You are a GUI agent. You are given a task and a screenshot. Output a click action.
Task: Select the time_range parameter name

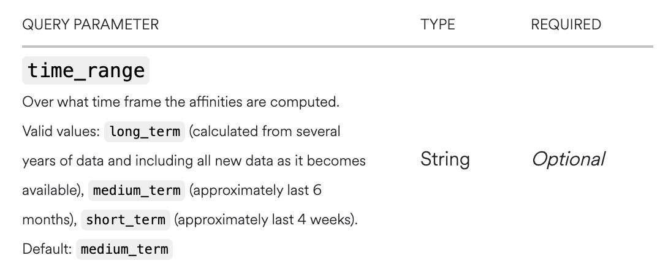pyautogui.click(x=86, y=70)
